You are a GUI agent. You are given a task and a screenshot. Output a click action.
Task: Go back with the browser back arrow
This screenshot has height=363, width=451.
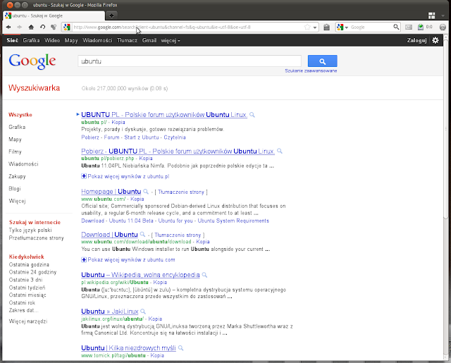(8, 27)
